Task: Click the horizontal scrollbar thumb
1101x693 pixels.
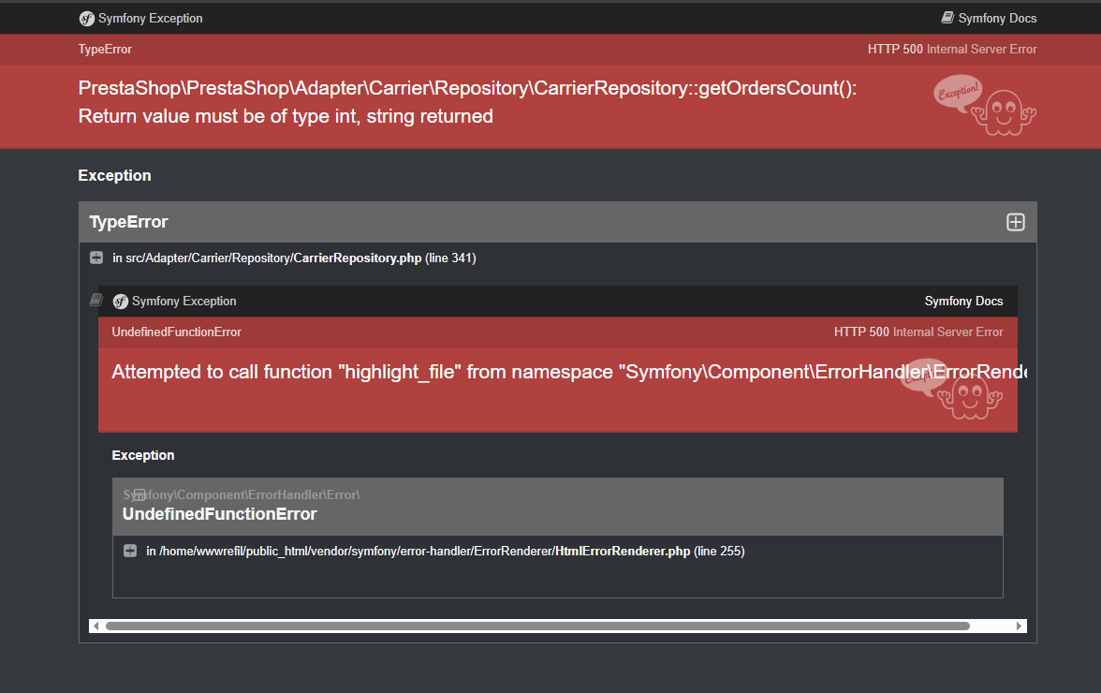Action: (537, 626)
